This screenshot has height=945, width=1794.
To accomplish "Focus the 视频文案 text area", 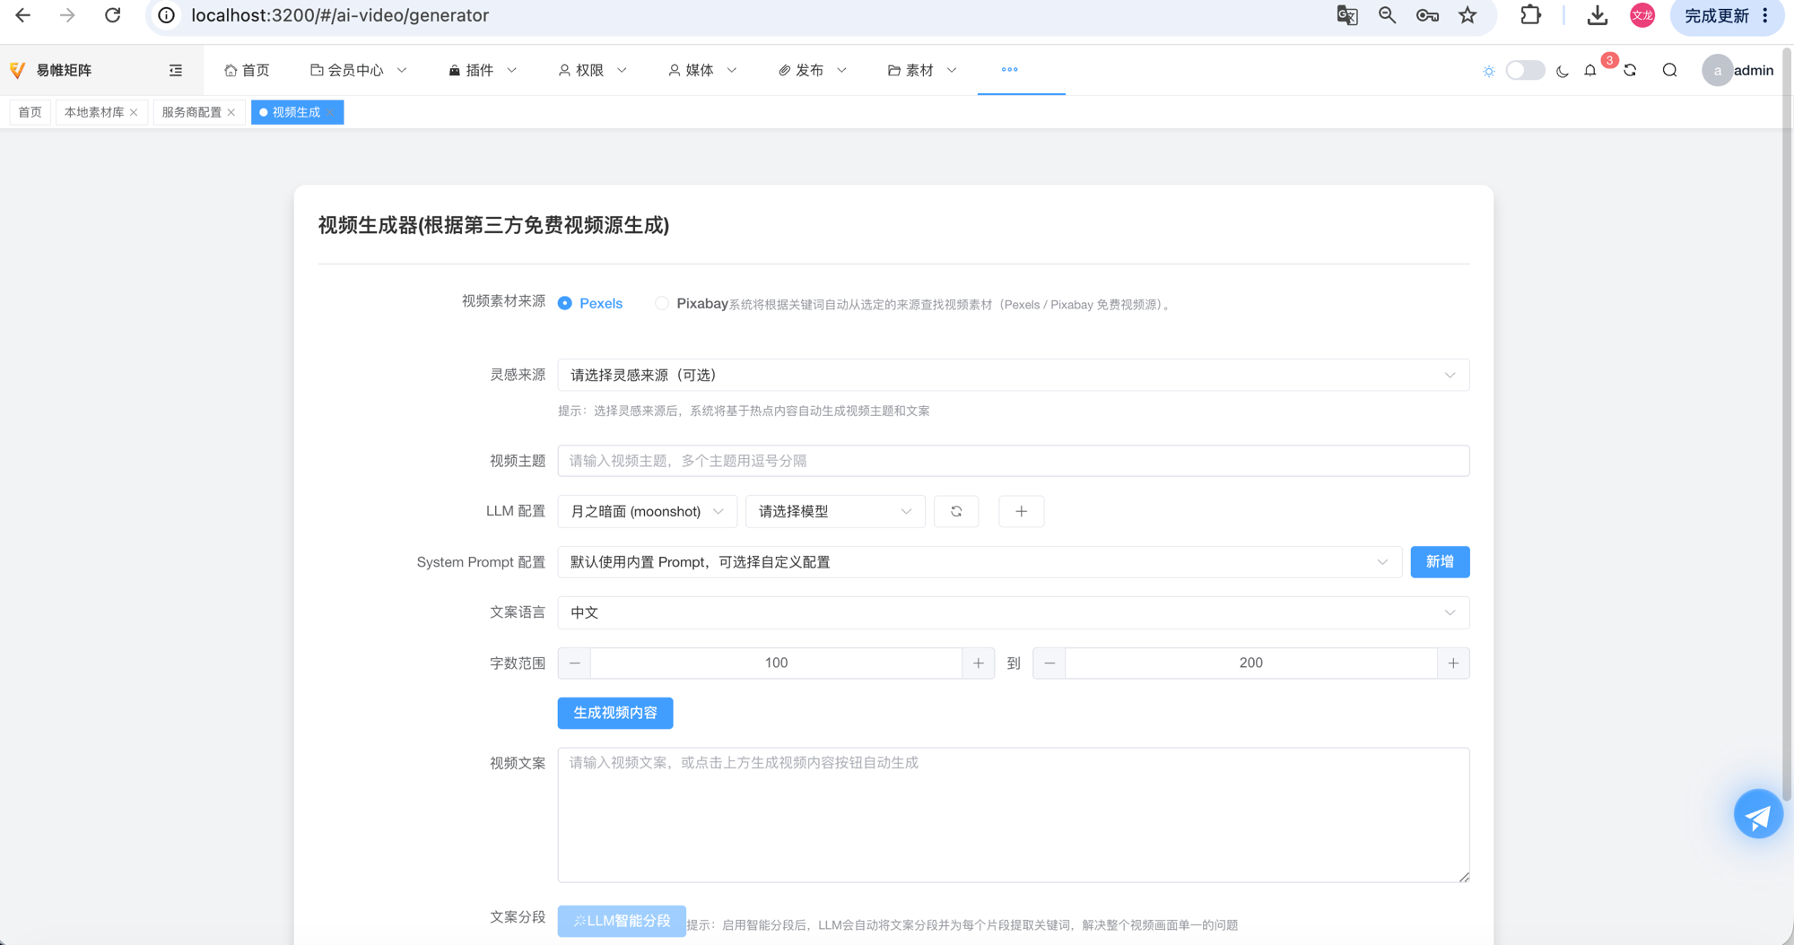I will (x=1014, y=815).
